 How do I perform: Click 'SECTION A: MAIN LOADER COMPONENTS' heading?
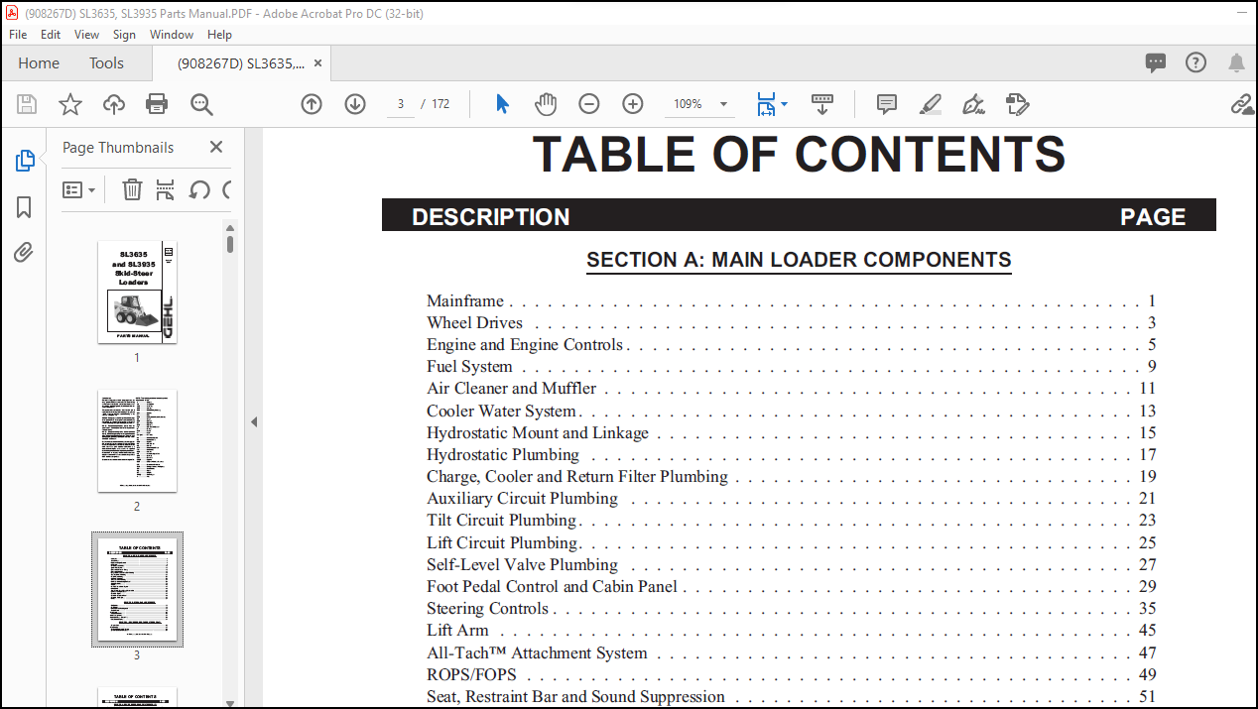(799, 260)
